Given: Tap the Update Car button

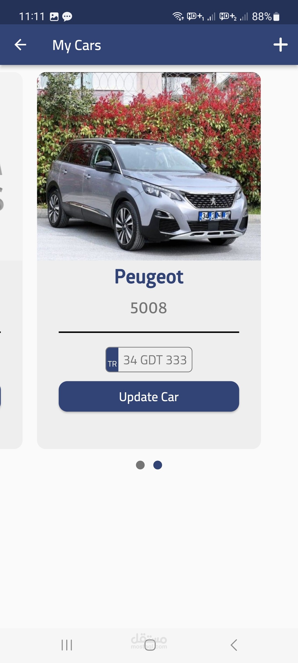Looking at the screenshot, I should (x=149, y=397).
